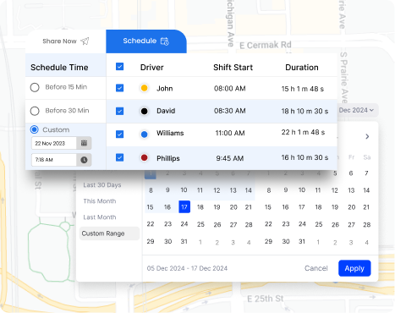The width and height of the screenshot is (395, 313).
Task: Click duration 15 h 1 m 48 s
Action: click(303, 89)
